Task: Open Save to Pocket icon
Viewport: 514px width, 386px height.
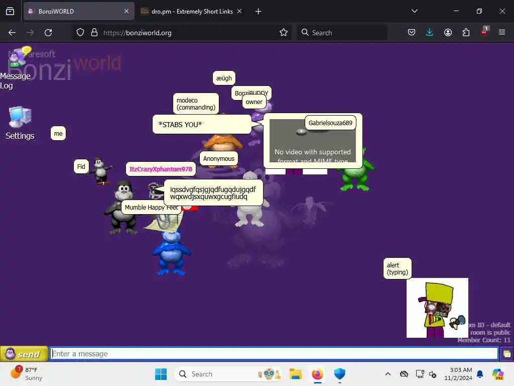Action: [x=412, y=32]
